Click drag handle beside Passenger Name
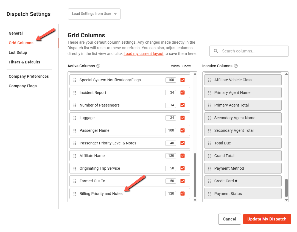This screenshot has width=297, height=232. (75, 131)
